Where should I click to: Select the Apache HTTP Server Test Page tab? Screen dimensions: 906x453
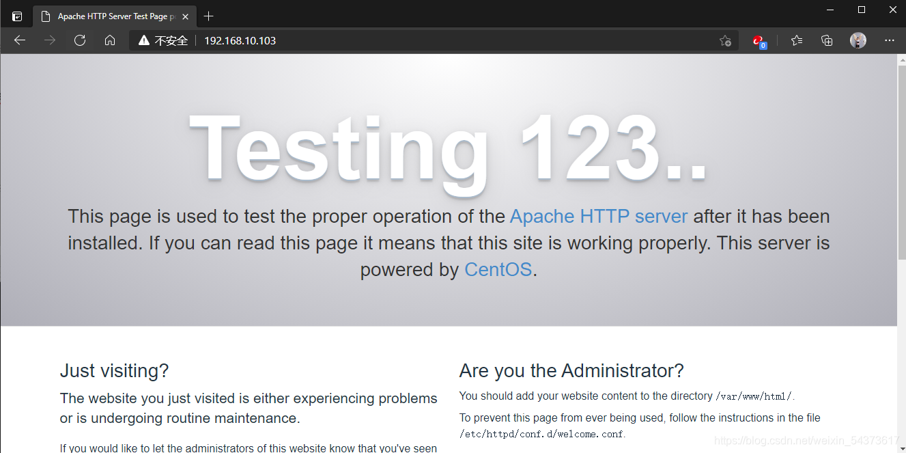coord(114,16)
